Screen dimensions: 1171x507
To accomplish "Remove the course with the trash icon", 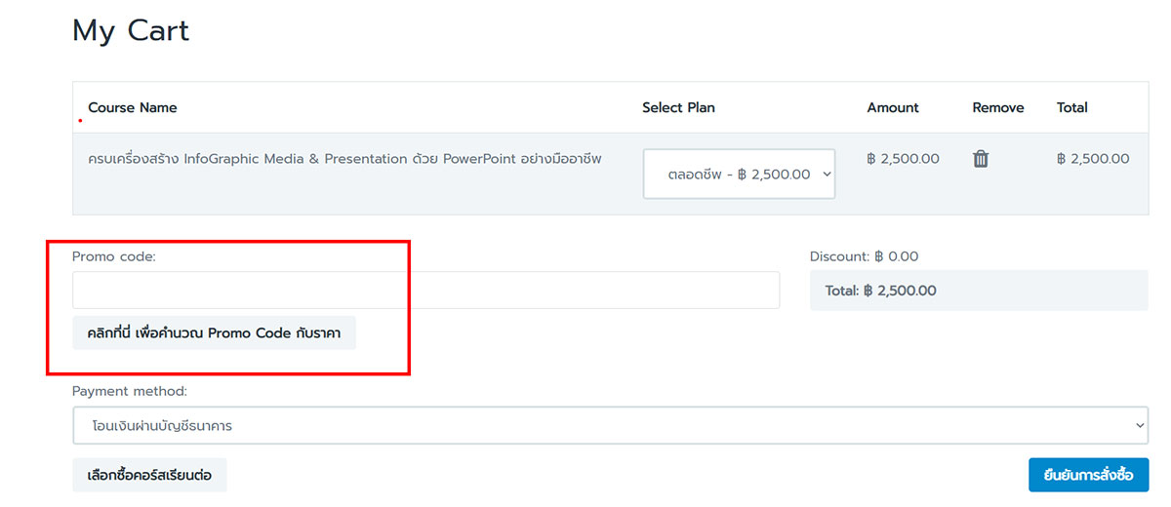I will pyautogui.click(x=981, y=159).
